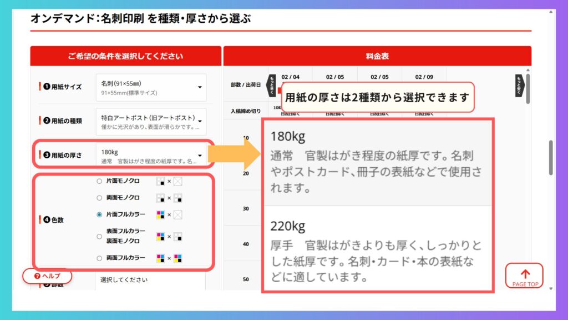Viewport: 568px width, 320px height.
Task: Click the PAGE TOP button
Action: point(525,276)
